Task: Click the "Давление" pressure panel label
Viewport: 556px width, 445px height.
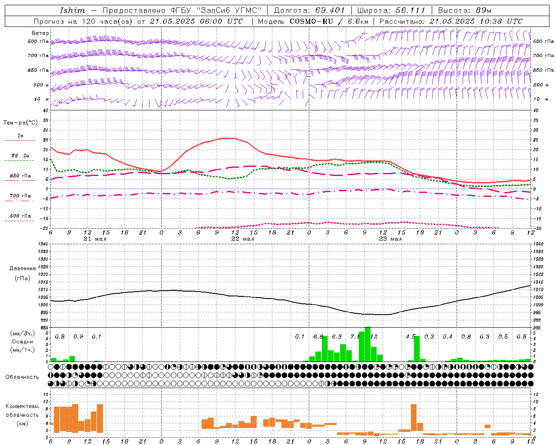Action: (22, 269)
